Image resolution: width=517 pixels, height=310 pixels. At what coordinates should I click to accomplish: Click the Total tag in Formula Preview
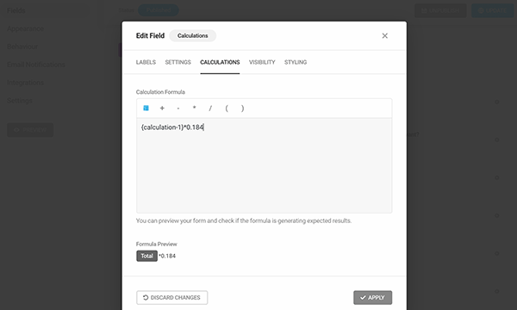[146, 256]
